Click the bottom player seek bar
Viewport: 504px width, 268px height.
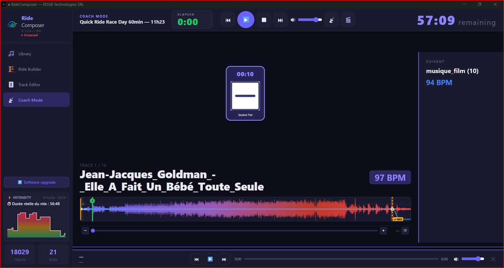[341, 259]
